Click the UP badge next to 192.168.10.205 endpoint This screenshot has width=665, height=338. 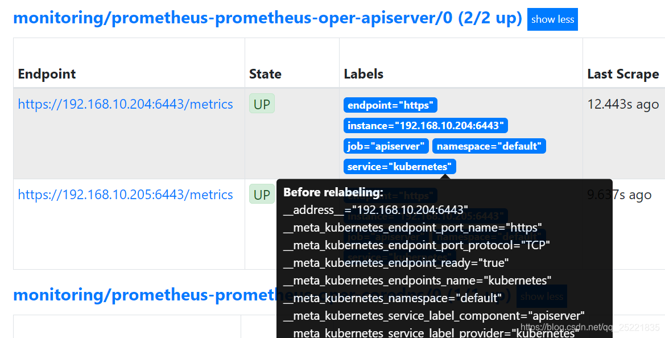click(x=262, y=193)
